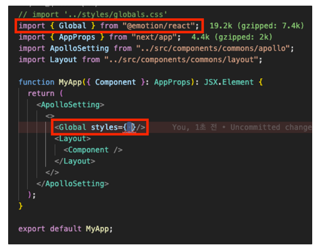Click the "@emotion/react" import string
The width and height of the screenshot is (321, 250).
pos(159,26)
